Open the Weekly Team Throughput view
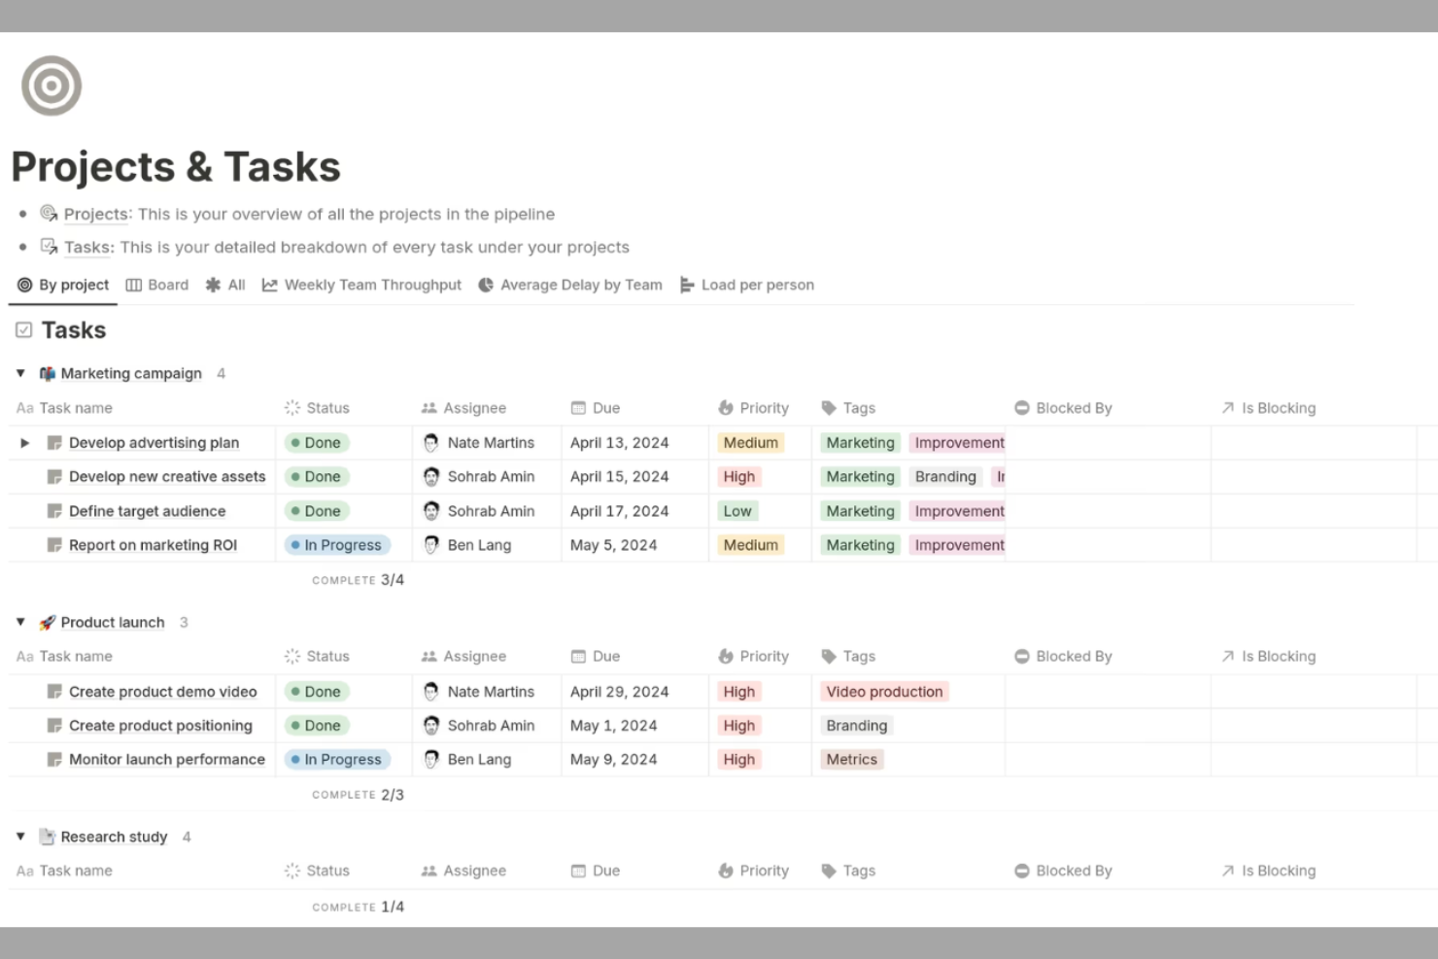 click(x=361, y=285)
